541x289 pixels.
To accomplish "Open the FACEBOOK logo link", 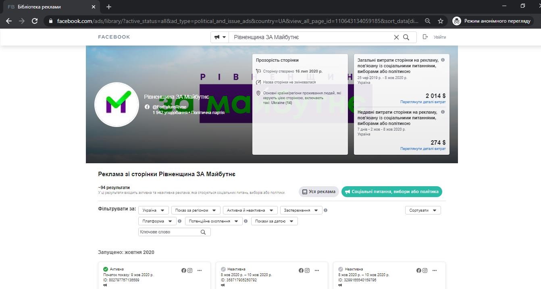I will pos(114,37).
